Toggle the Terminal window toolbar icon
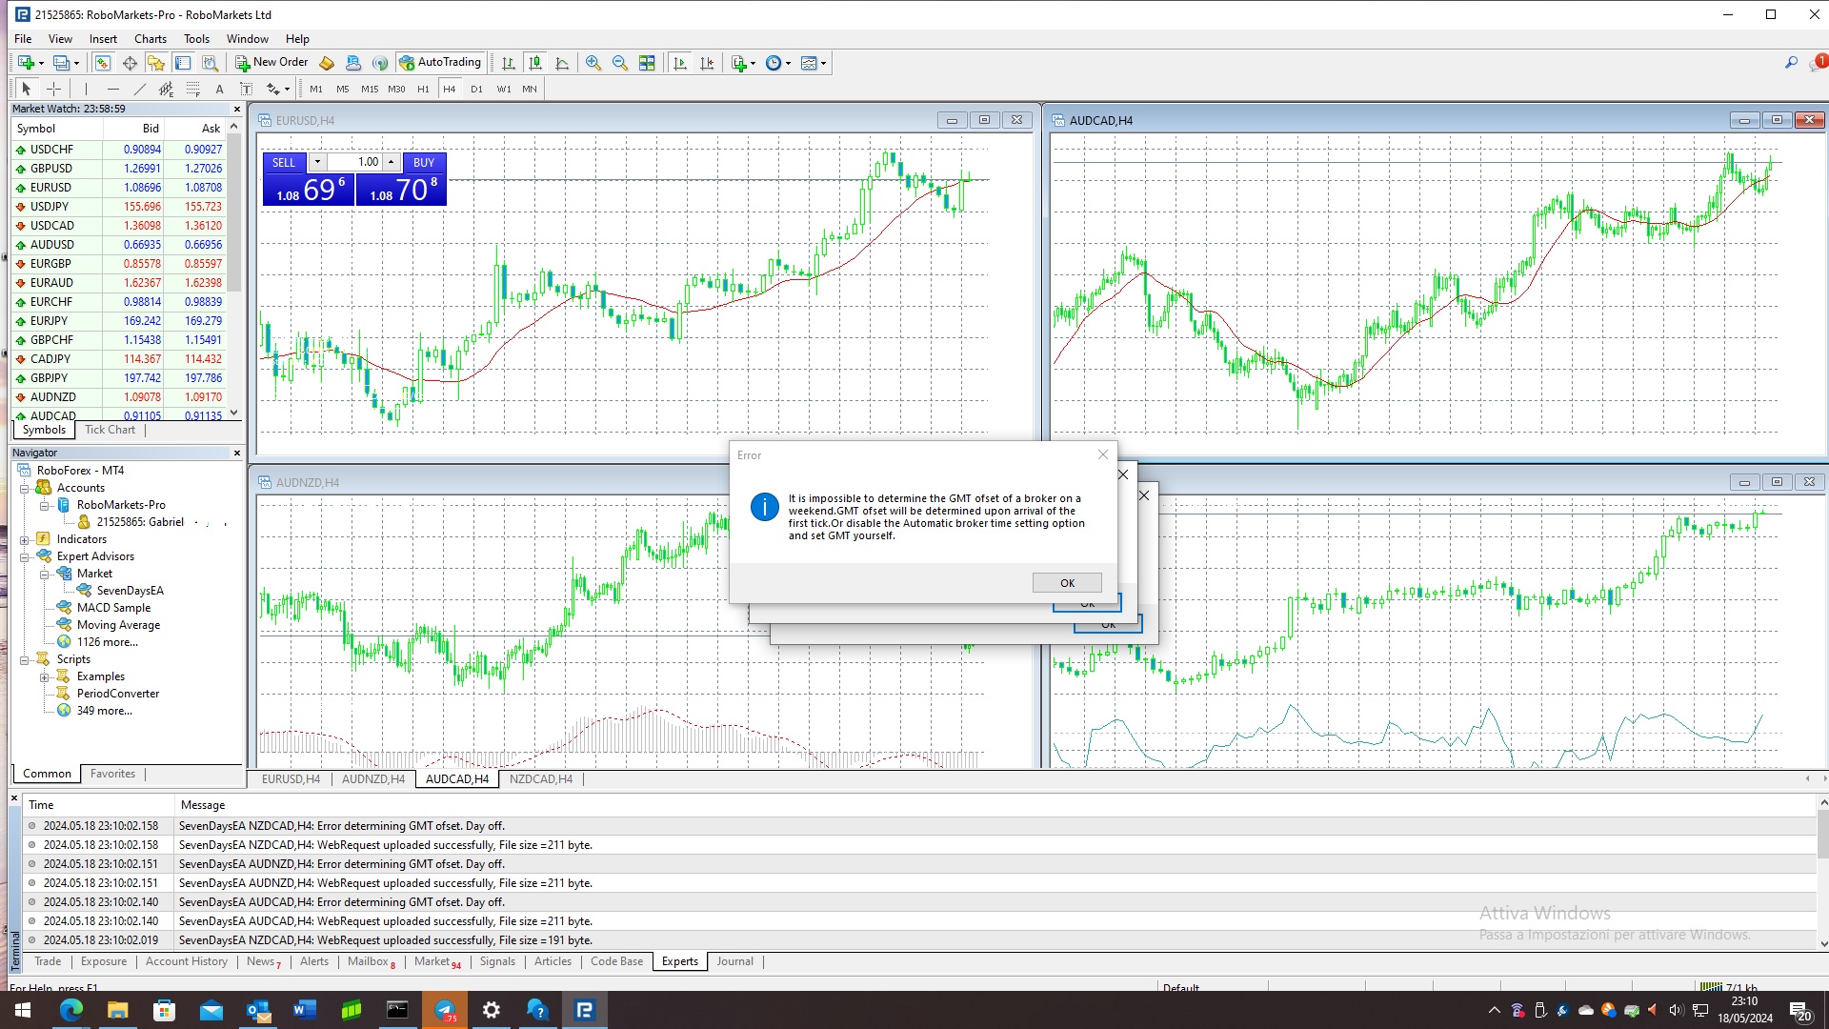 coord(183,63)
